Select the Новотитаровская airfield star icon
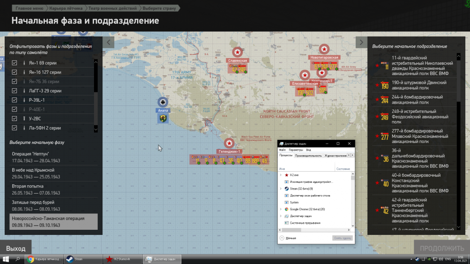The width and height of the screenshot is (470, 264). pyautogui.click(x=324, y=49)
